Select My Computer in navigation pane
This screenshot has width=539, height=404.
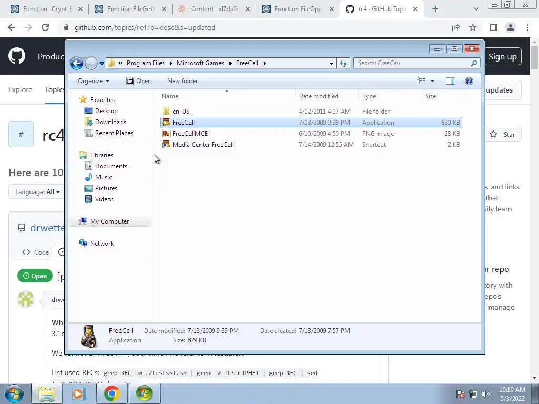coord(110,221)
